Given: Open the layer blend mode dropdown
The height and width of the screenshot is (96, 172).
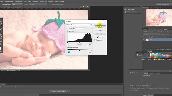Looking at the screenshot, I should click(x=151, y=34).
